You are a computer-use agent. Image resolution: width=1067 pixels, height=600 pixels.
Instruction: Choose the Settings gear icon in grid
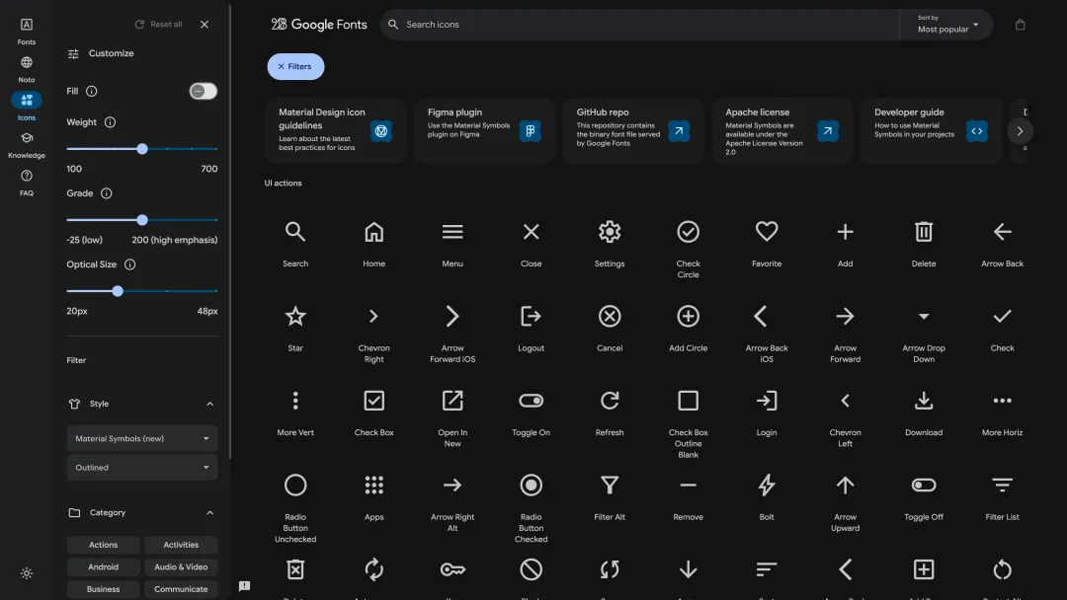click(x=610, y=232)
